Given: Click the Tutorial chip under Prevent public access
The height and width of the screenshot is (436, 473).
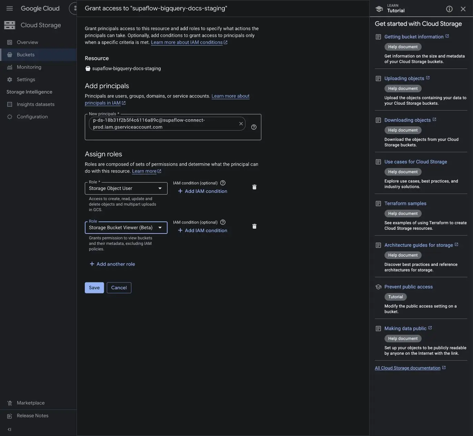Looking at the screenshot, I should (395, 297).
